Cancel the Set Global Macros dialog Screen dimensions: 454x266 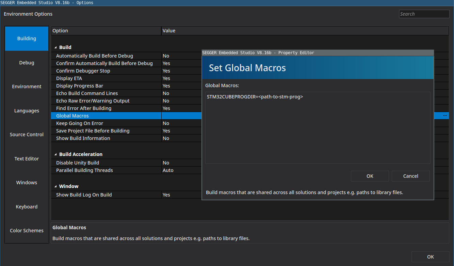pos(410,176)
